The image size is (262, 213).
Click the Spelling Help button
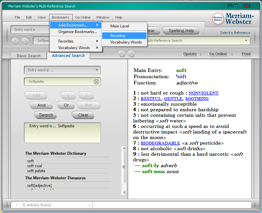click(x=181, y=31)
